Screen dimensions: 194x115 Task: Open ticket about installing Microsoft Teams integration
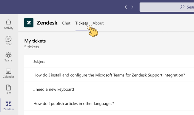point(109,75)
